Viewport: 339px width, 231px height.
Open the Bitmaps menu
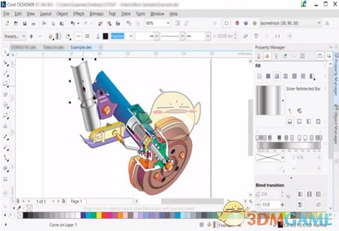(97, 14)
